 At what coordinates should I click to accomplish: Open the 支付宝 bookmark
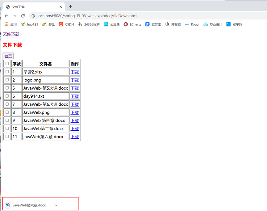pyautogui.click(x=153, y=24)
